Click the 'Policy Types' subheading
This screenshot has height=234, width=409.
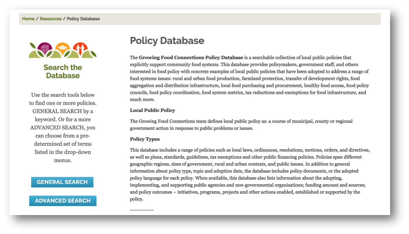pos(145,139)
